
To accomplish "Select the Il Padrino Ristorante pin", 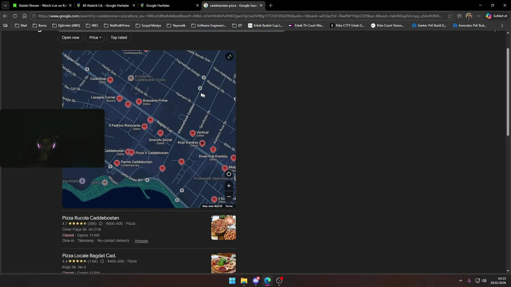I will point(145,127).
